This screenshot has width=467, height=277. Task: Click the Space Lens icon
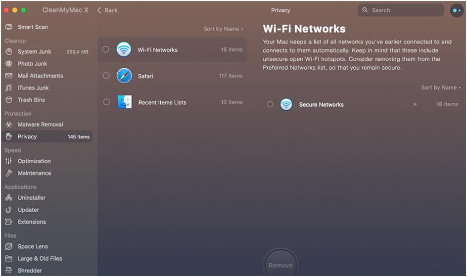(x=8, y=246)
